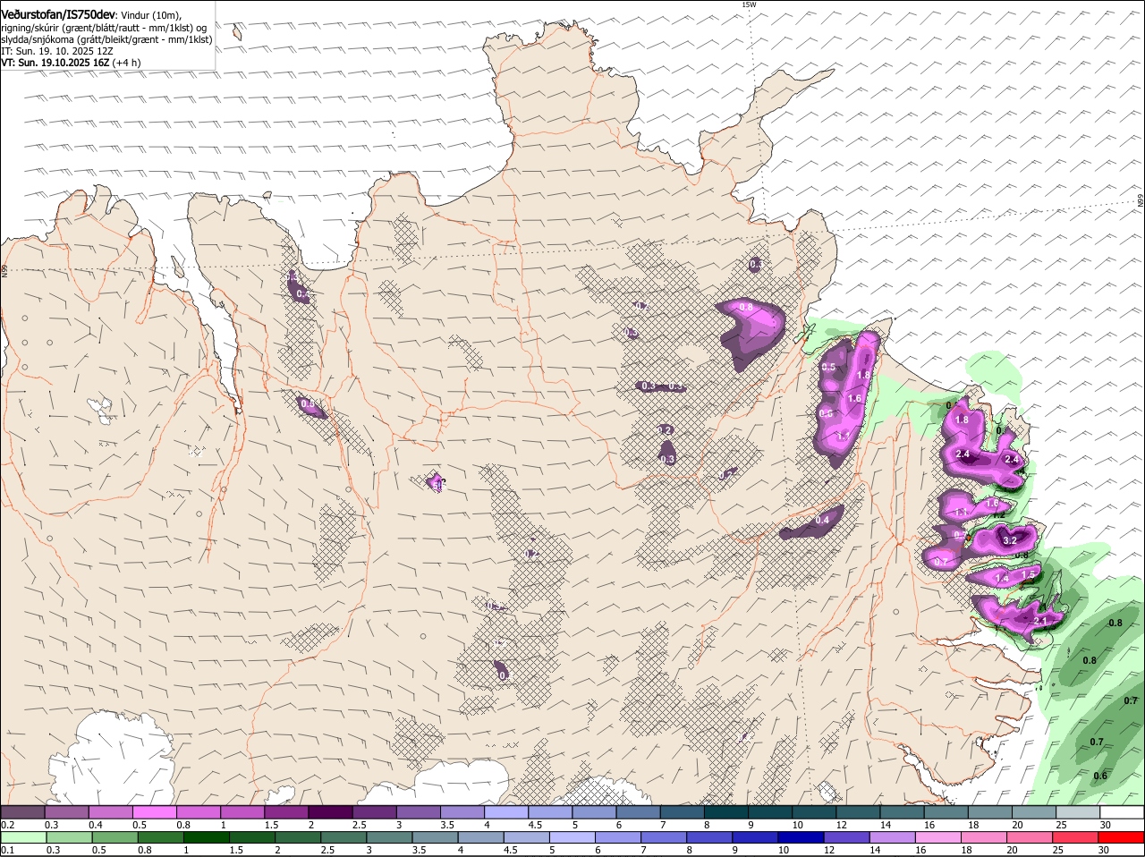Select the palest green 0.1 swatch in rain legend
The width and height of the screenshot is (1145, 857).
tap(24, 837)
